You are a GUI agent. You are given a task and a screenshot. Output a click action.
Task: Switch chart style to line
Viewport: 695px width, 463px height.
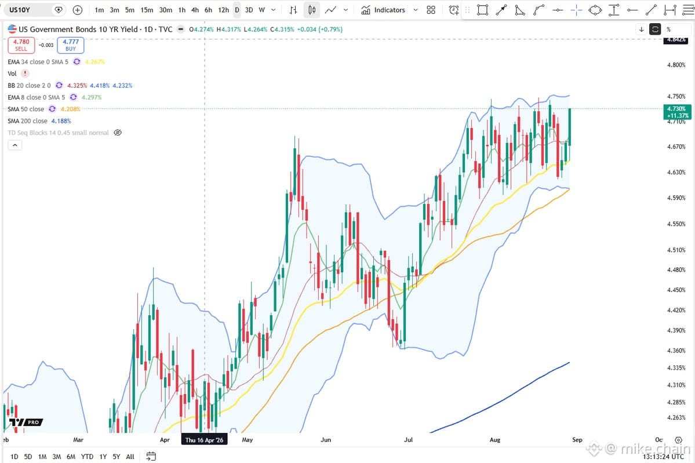pos(330,10)
